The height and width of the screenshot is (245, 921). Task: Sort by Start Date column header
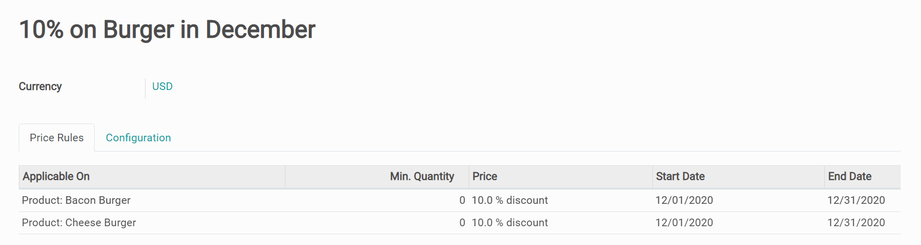tap(680, 176)
